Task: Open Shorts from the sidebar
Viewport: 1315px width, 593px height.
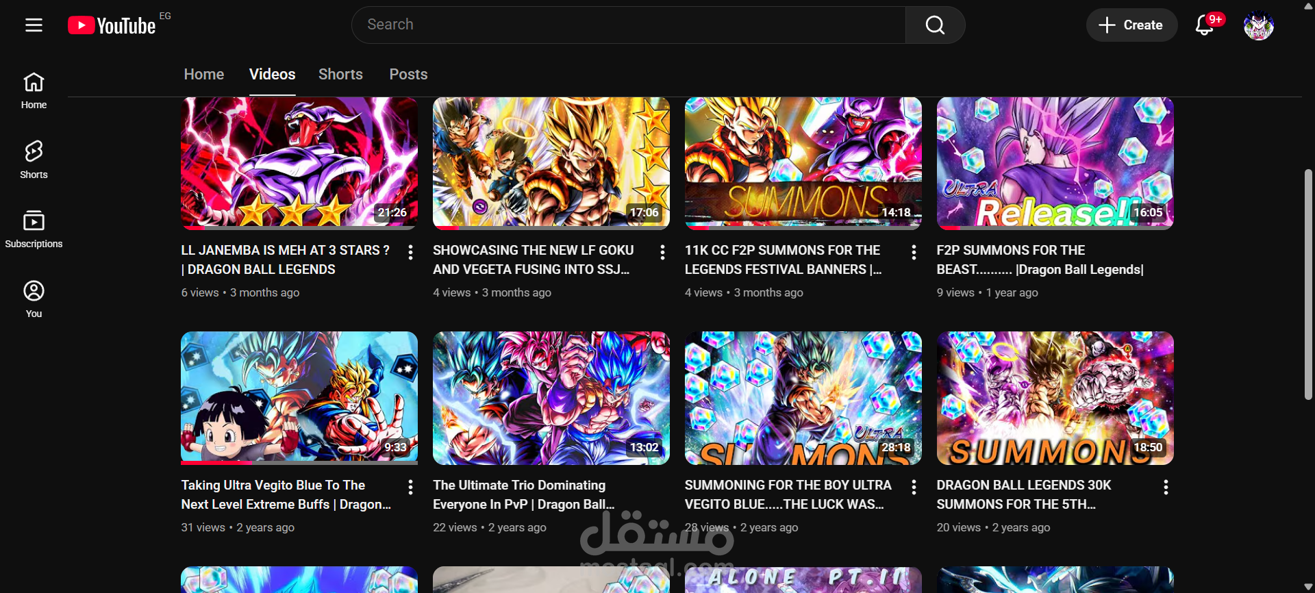Action: (34, 160)
